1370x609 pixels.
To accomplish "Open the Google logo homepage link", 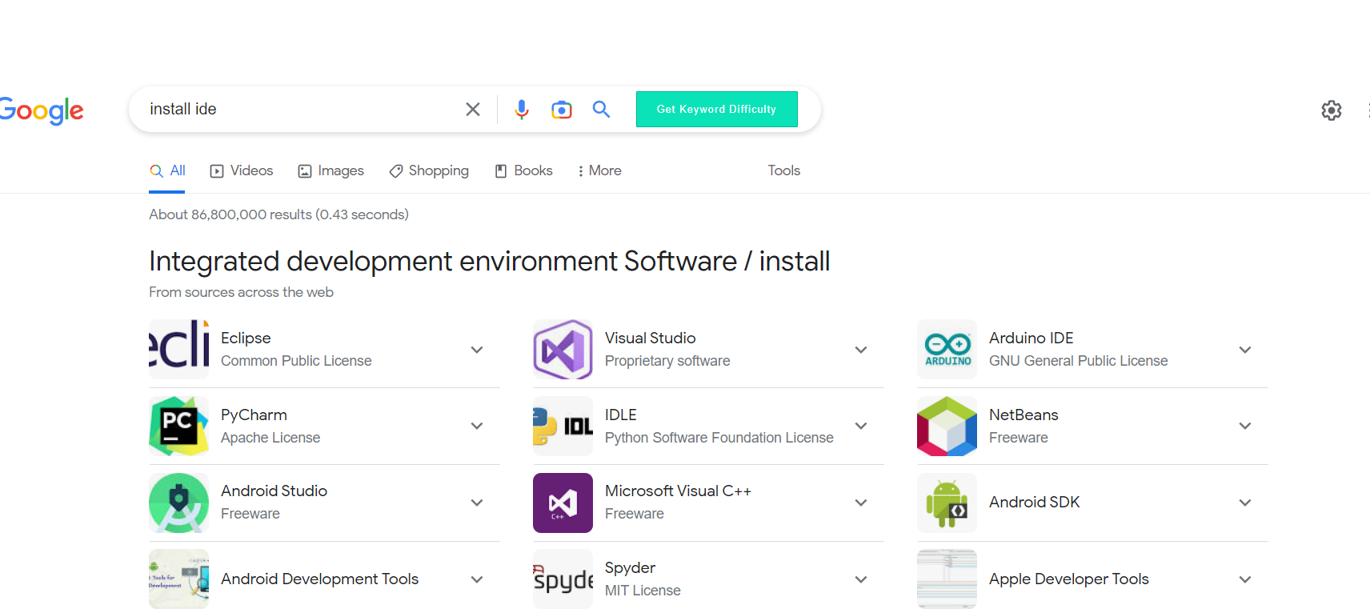I will [x=42, y=110].
